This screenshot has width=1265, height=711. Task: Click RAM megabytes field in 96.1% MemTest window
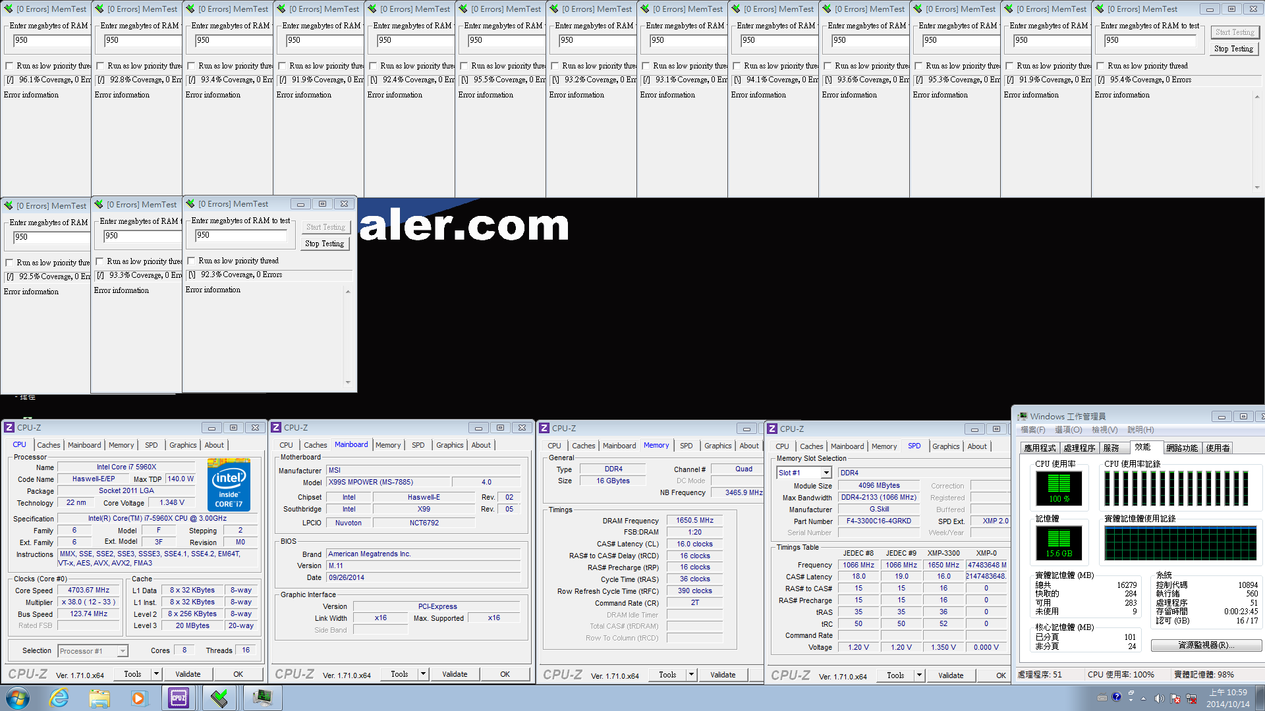51,40
